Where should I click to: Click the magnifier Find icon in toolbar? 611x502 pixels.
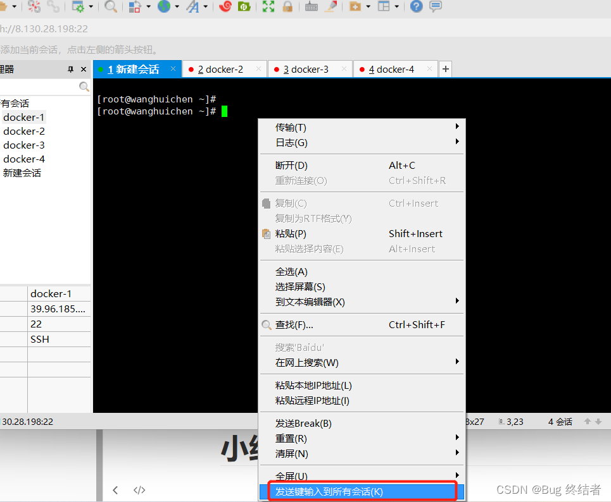pyautogui.click(x=111, y=7)
